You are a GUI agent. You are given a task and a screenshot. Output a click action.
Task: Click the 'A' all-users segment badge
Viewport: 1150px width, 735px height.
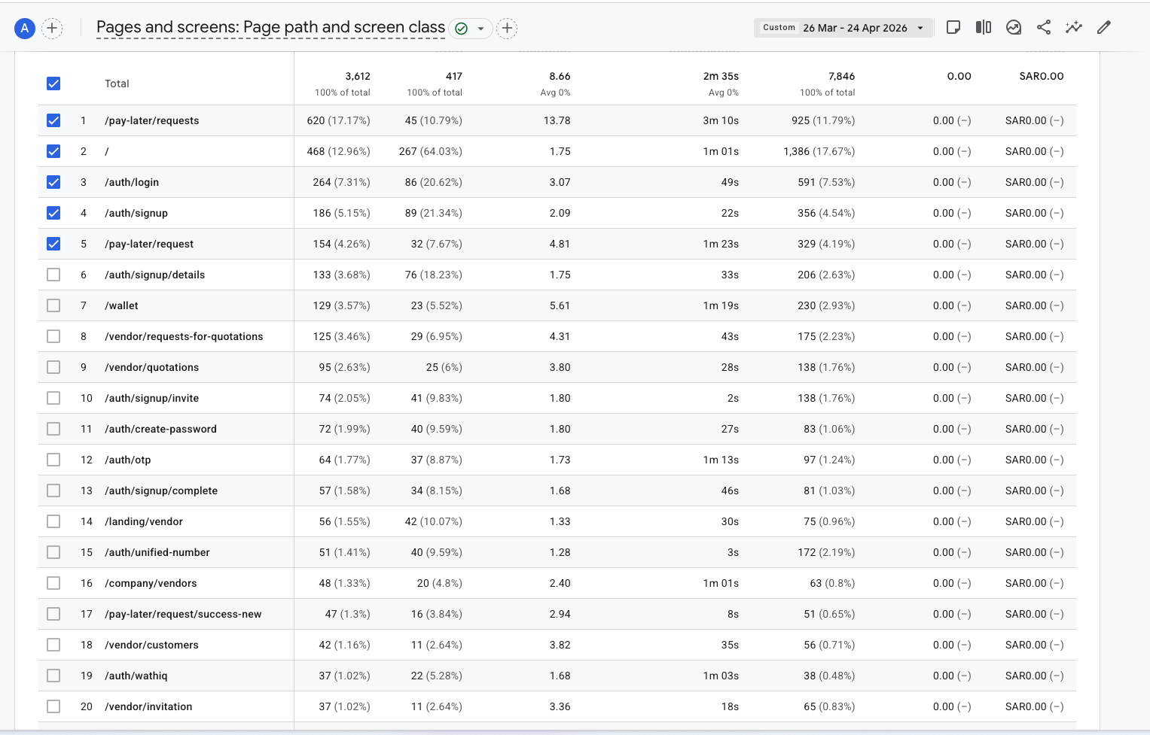25,29
